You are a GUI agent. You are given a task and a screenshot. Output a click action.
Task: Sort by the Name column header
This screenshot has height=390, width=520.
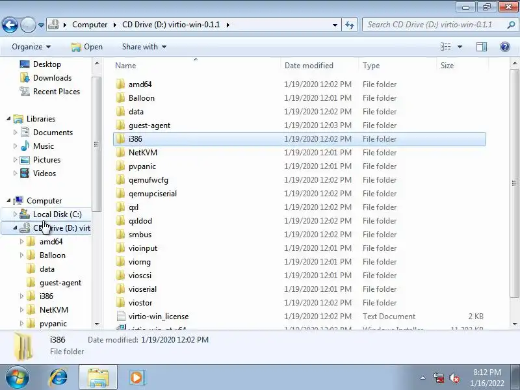[125, 66]
